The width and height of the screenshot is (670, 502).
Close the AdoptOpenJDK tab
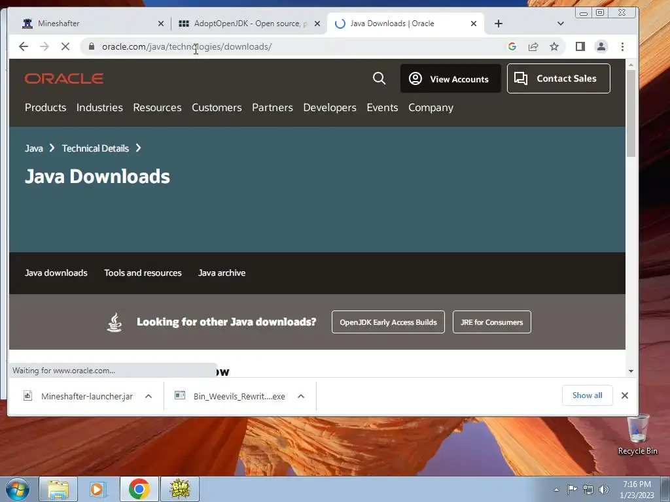[317, 24]
